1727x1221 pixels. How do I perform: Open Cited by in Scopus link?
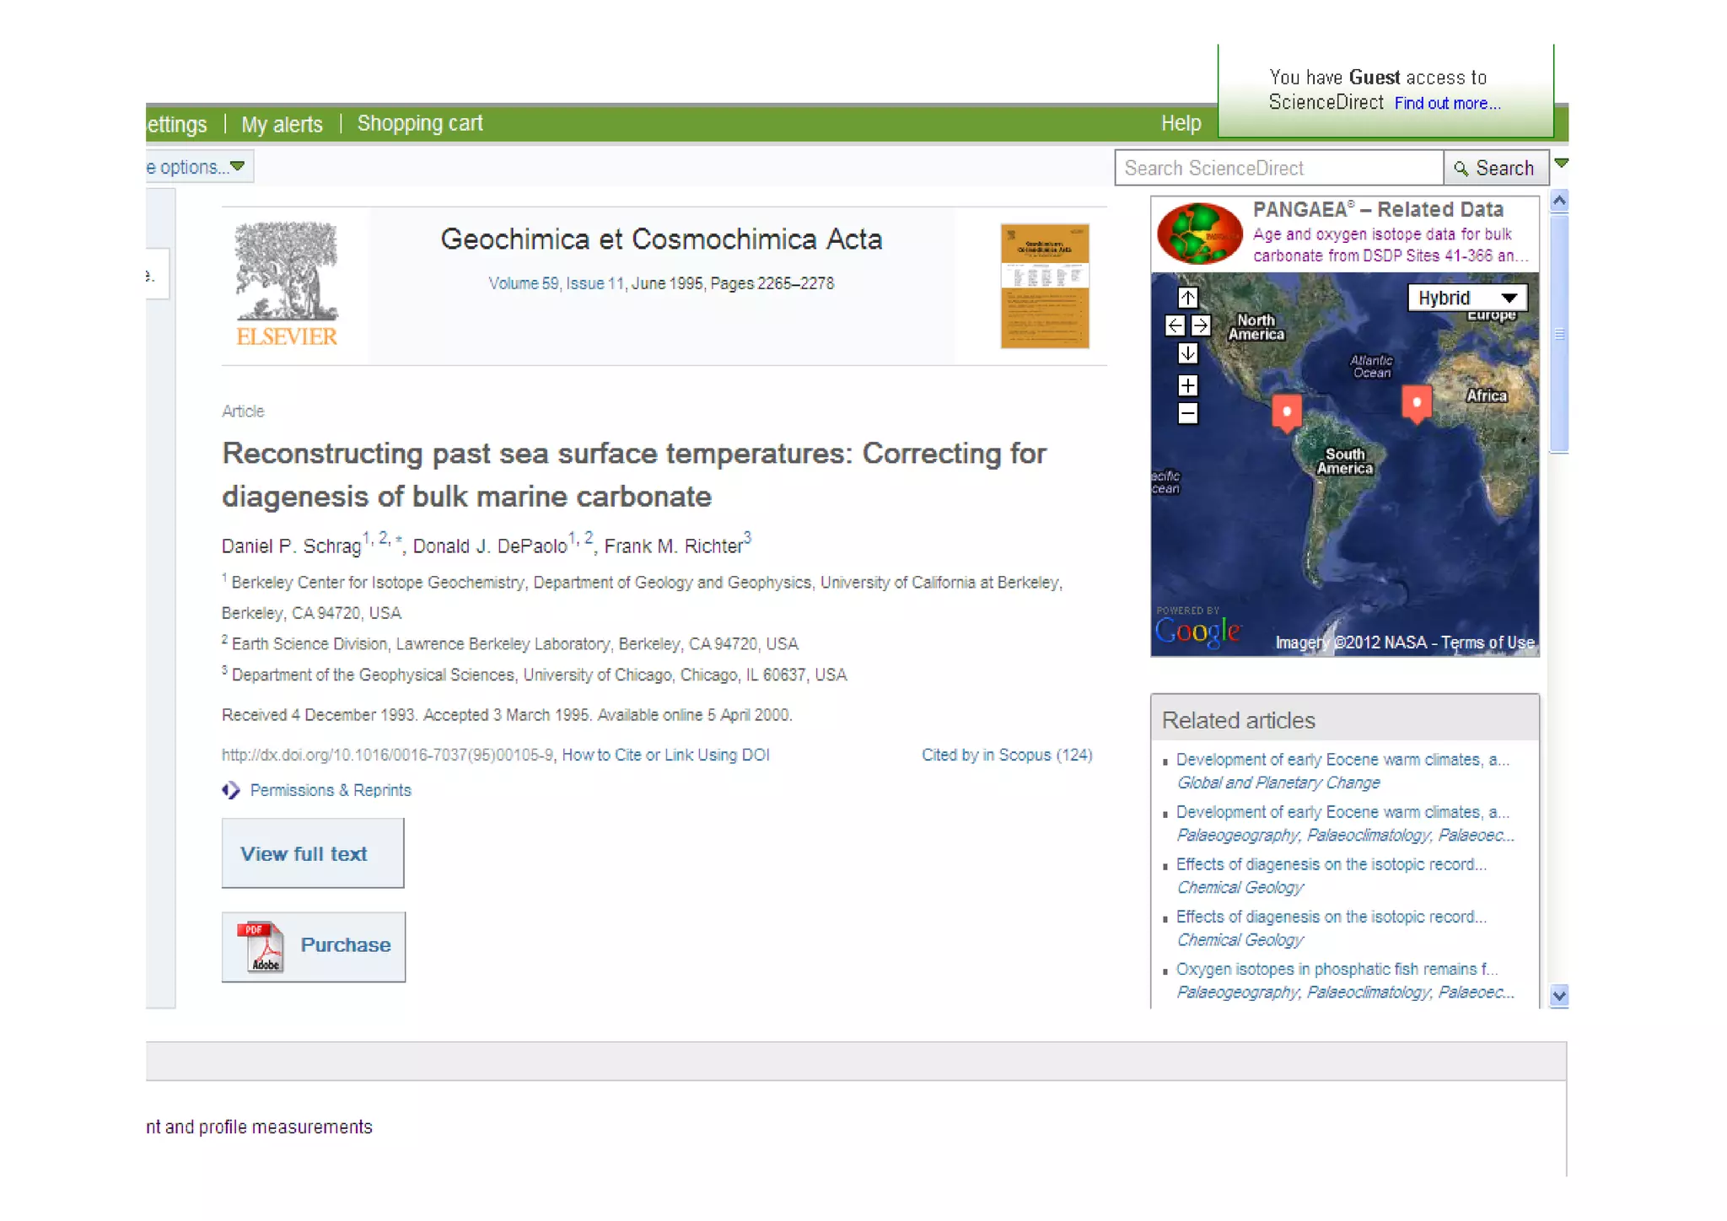coord(1006,755)
